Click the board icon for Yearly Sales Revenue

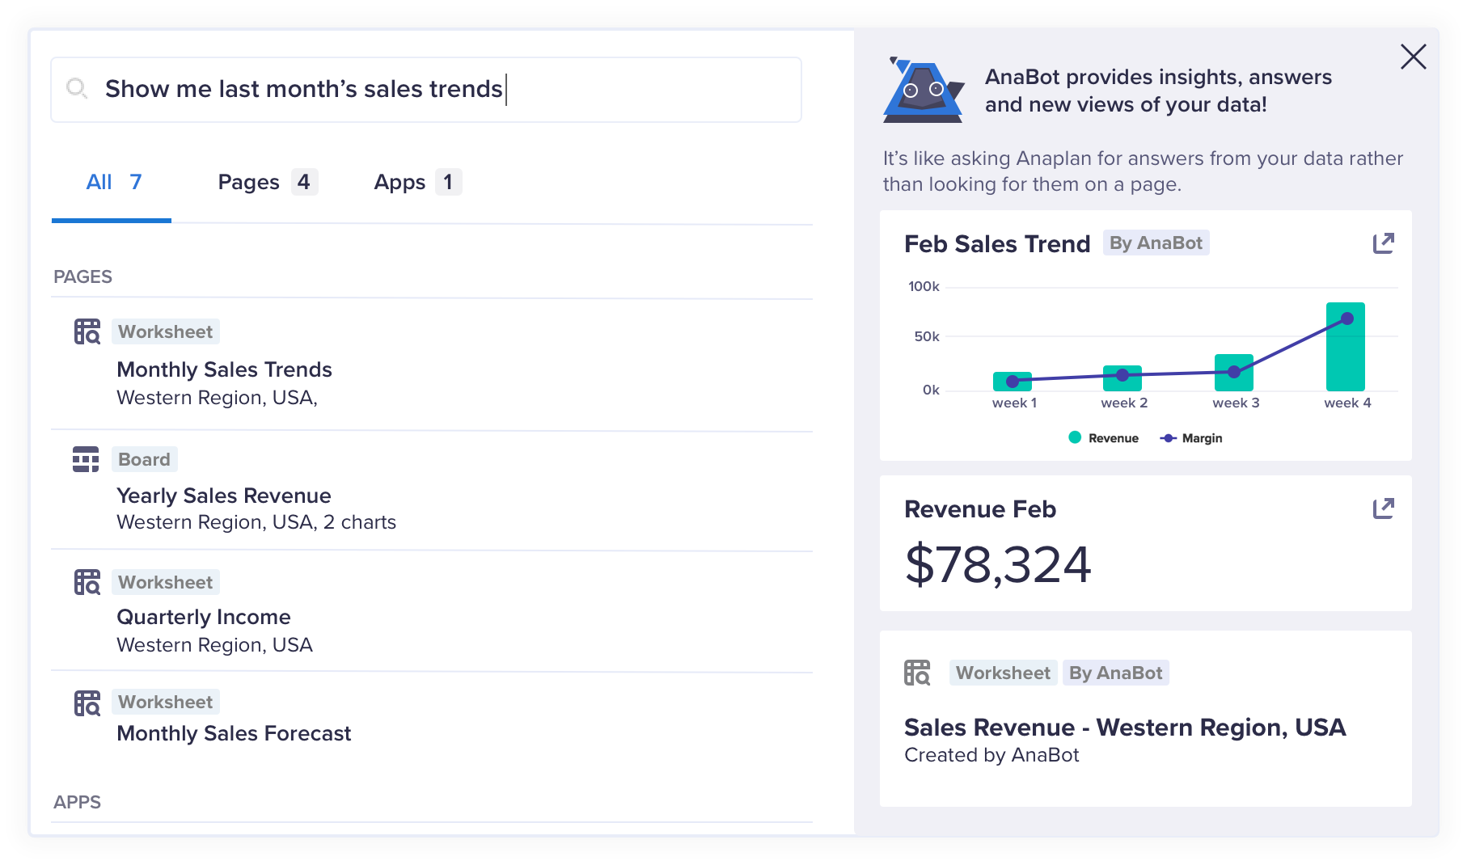[86, 459]
